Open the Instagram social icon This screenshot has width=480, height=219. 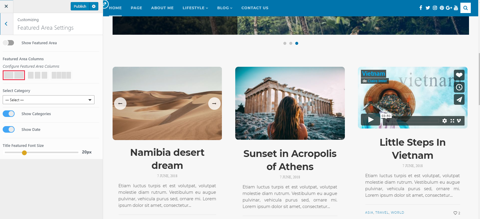[x=435, y=8]
